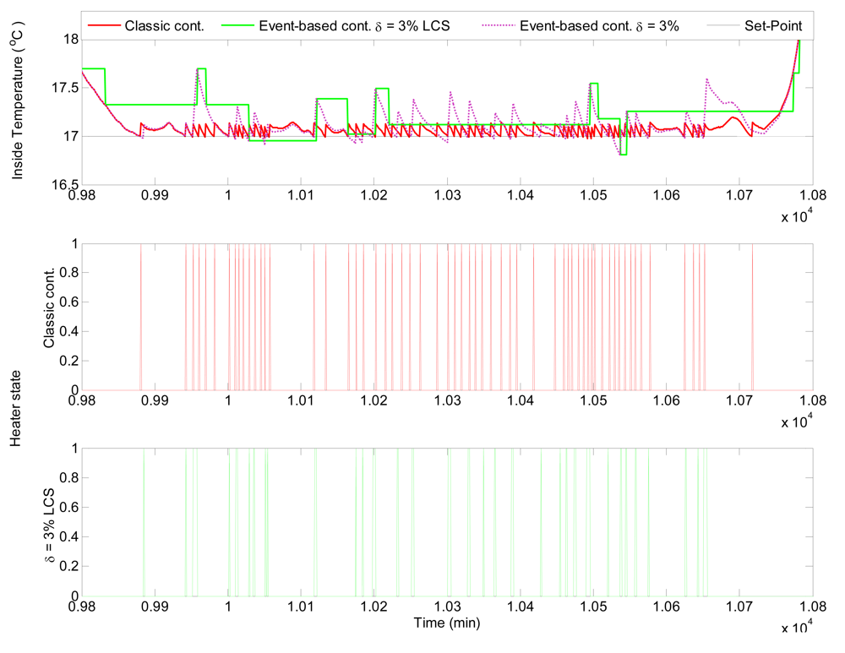Click the 0.6 tick on middle plot axis
The image size is (845, 653).
coord(68,302)
